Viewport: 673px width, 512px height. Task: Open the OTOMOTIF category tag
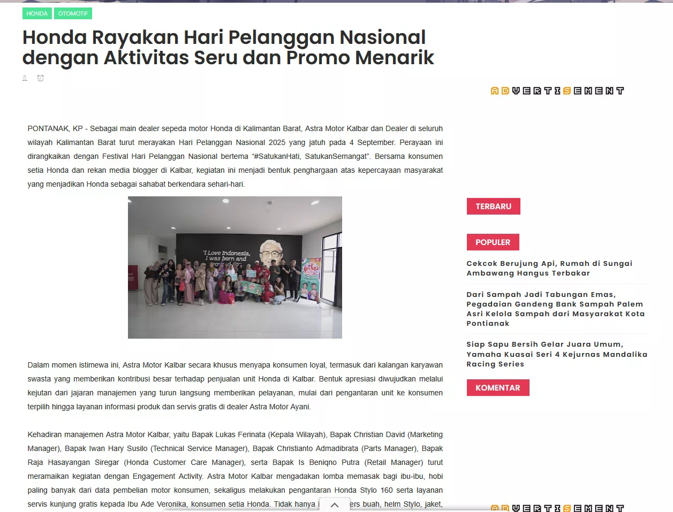click(x=73, y=13)
